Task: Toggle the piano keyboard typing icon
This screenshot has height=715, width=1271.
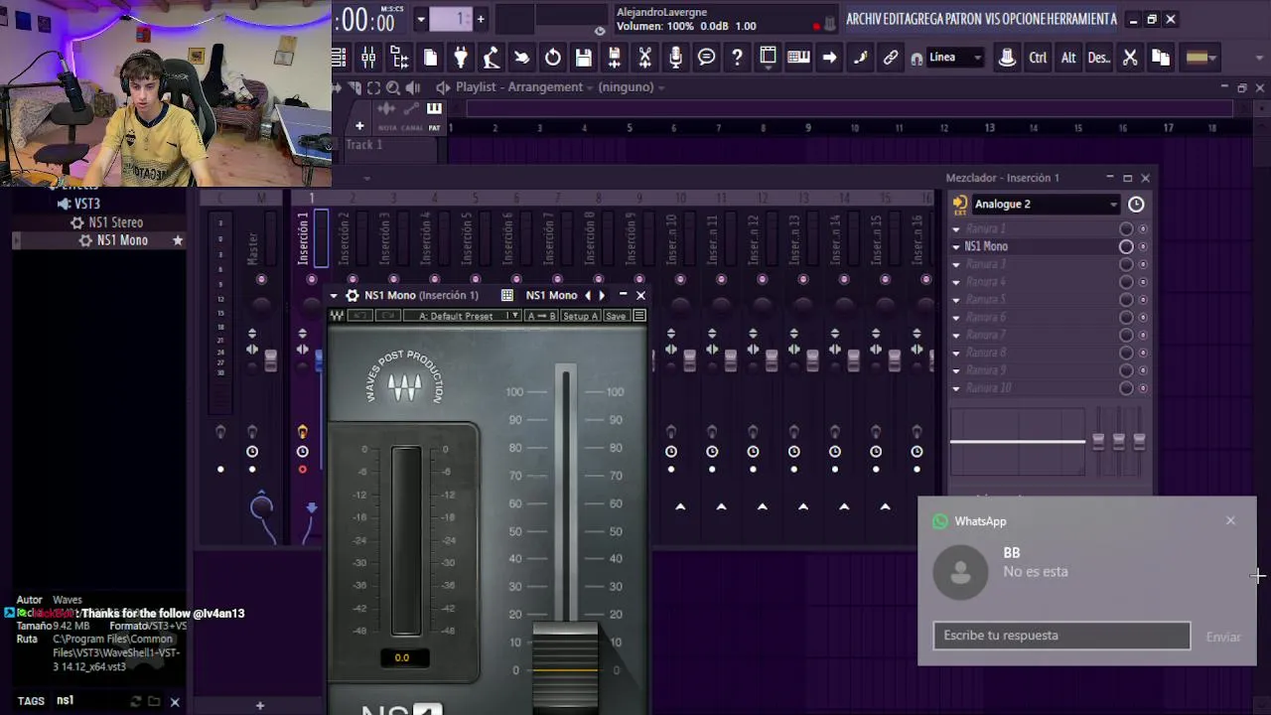Action: coord(798,58)
